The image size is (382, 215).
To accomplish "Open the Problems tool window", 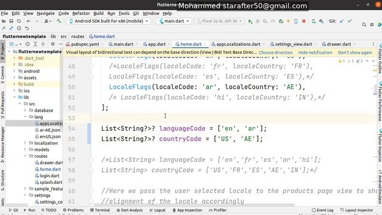I will click(x=73, y=210).
